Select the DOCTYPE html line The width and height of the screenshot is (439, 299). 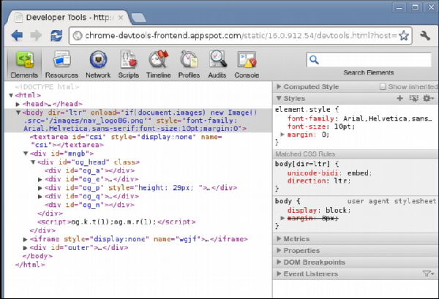coord(47,87)
